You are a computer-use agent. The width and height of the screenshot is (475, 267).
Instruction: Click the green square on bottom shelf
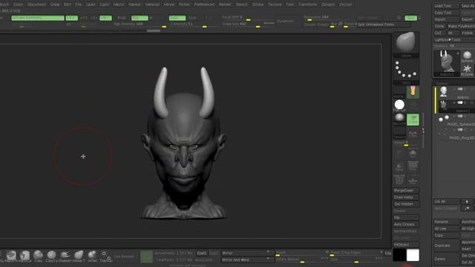pos(147,256)
